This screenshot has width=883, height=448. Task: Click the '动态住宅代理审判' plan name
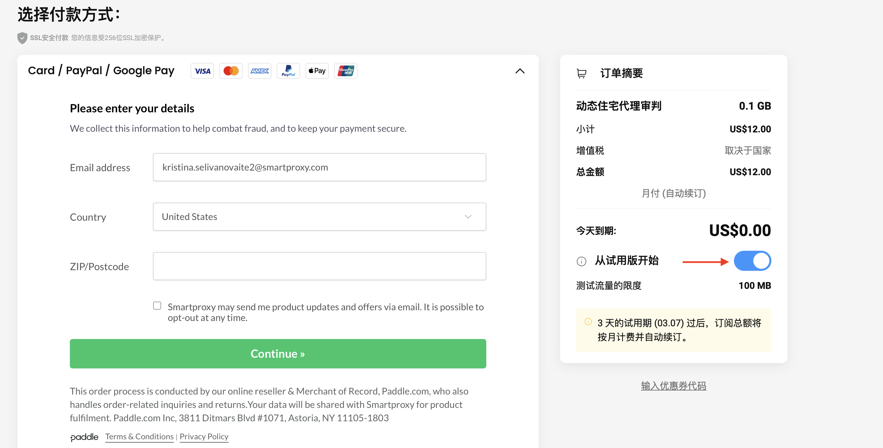coord(619,106)
